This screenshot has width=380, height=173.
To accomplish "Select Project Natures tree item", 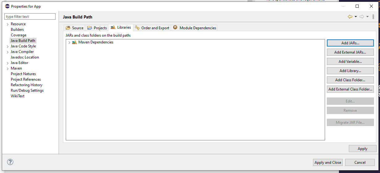I will (23, 74).
